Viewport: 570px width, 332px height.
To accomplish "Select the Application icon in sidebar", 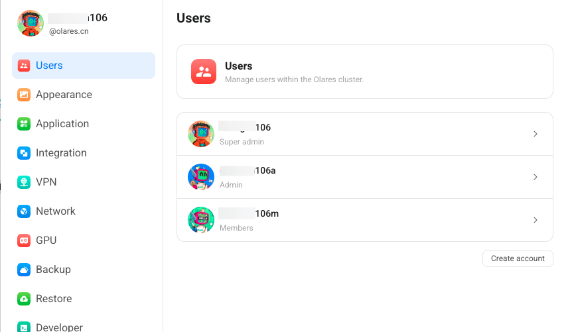I will click(24, 124).
